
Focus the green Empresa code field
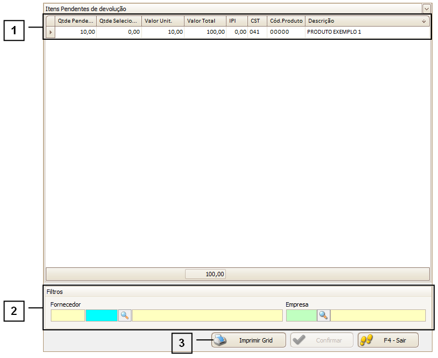tap(301, 315)
